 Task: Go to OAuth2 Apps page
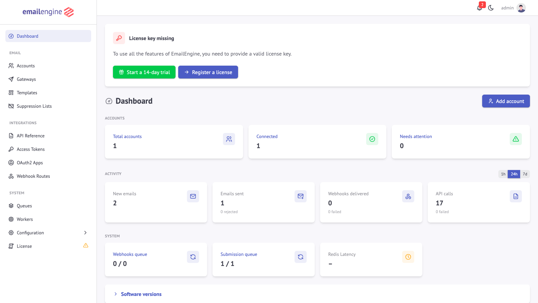tap(48, 163)
